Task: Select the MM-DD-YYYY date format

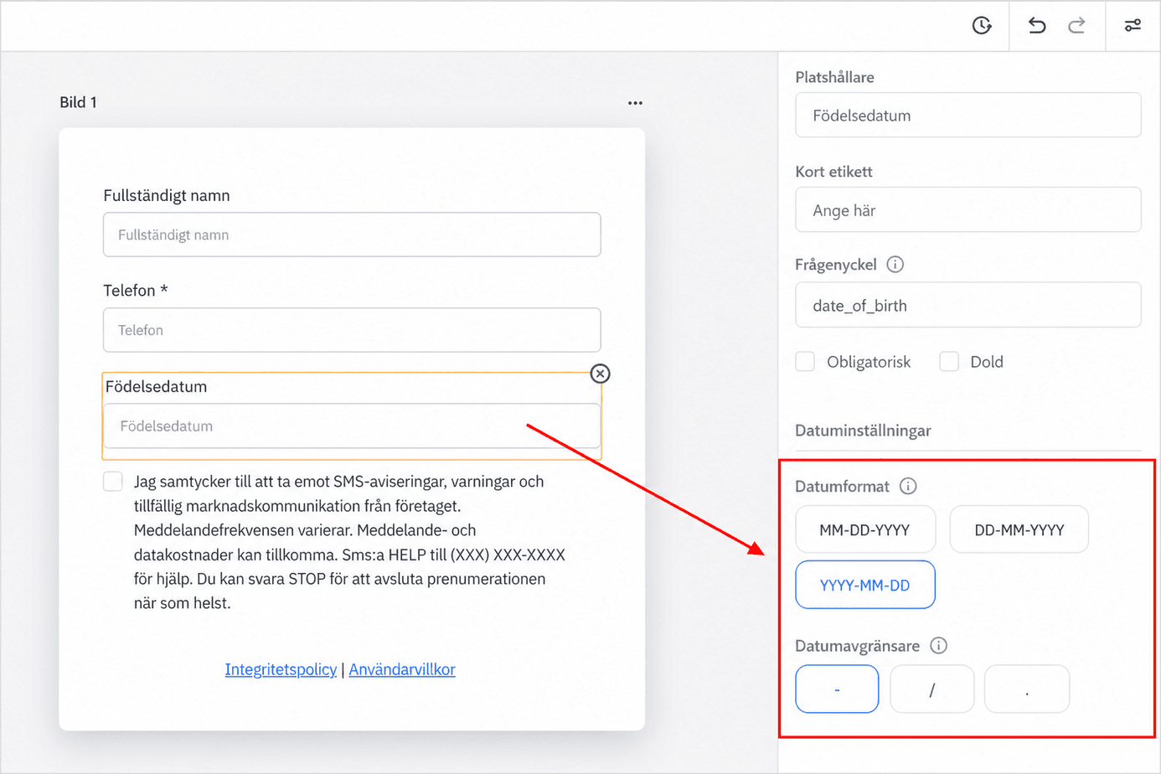Action: [x=865, y=529]
